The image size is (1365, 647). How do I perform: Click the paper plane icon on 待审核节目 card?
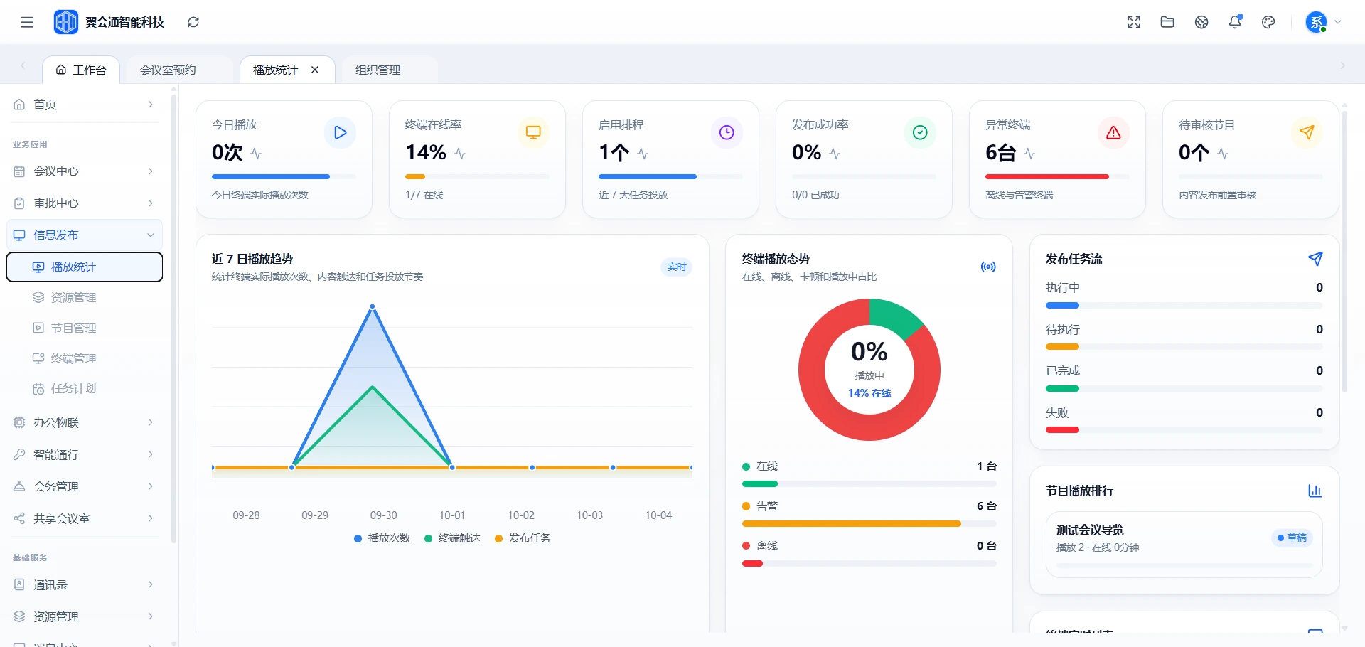coord(1307,132)
